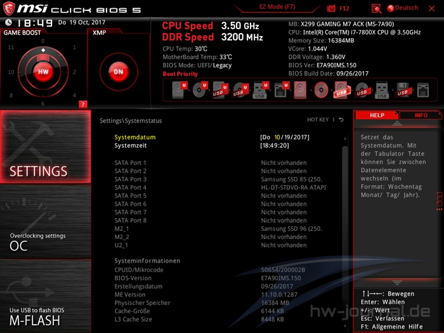Select the legacy USB floppy boot icon
This screenshot has width=444, height=333.
[x=403, y=90]
